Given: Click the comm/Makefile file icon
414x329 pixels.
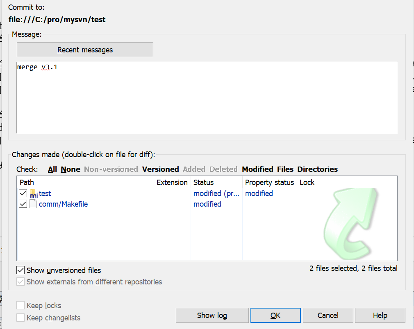Looking at the screenshot, I should (x=33, y=204).
